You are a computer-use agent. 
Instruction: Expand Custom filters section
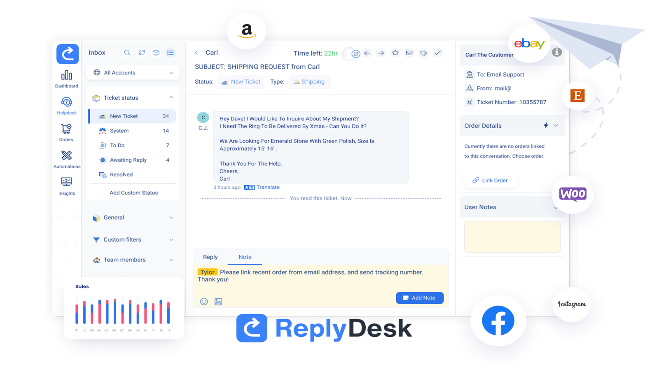click(x=171, y=240)
